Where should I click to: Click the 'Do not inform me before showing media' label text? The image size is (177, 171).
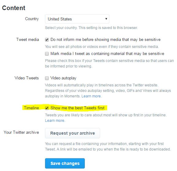pos(105,39)
